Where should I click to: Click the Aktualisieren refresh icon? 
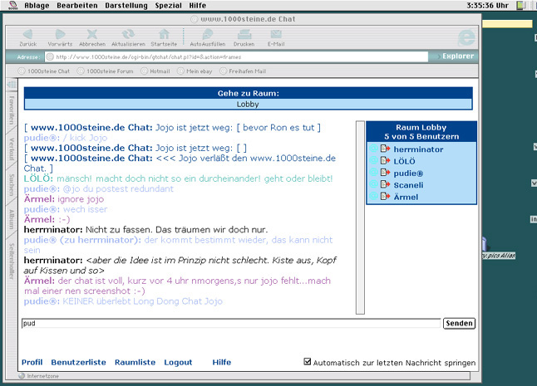(128, 34)
